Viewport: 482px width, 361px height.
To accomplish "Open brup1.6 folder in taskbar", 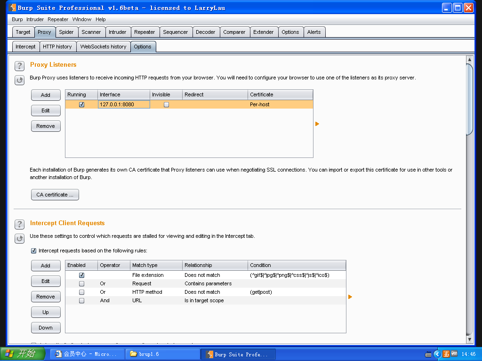I will pos(163,354).
